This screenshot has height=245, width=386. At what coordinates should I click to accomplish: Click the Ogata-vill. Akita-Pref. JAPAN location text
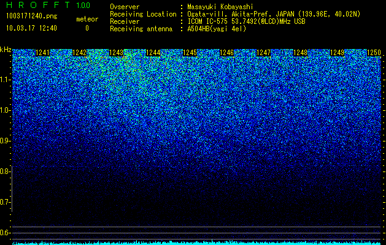click(x=274, y=14)
